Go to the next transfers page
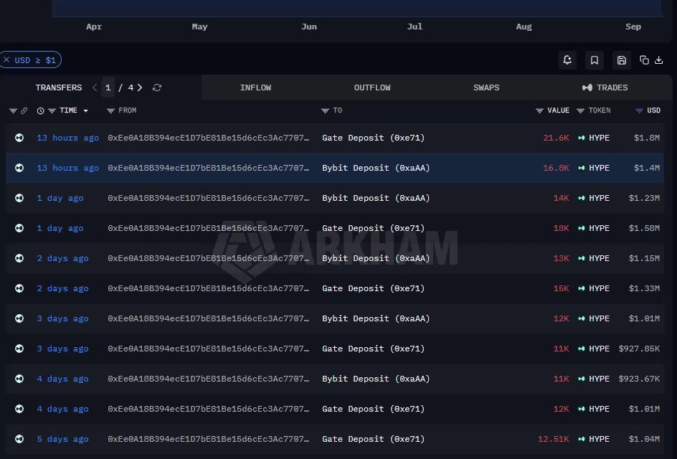The height and width of the screenshot is (459, 677). 139,87
